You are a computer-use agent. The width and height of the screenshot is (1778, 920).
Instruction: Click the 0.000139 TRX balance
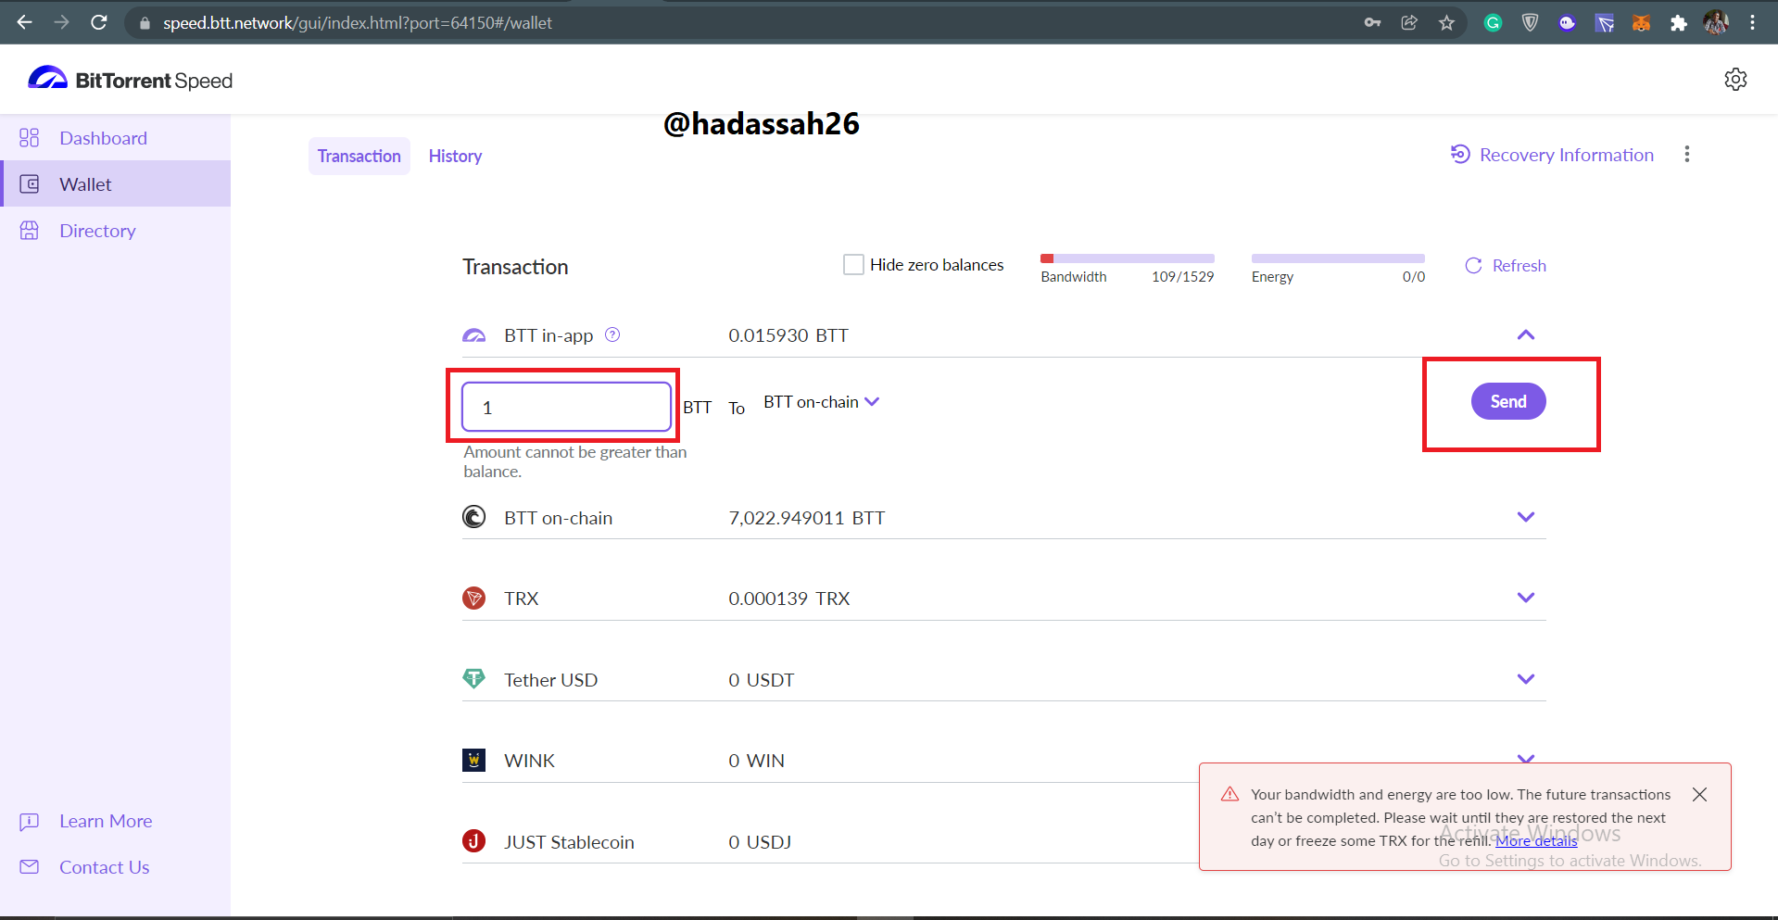(x=788, y=599)
